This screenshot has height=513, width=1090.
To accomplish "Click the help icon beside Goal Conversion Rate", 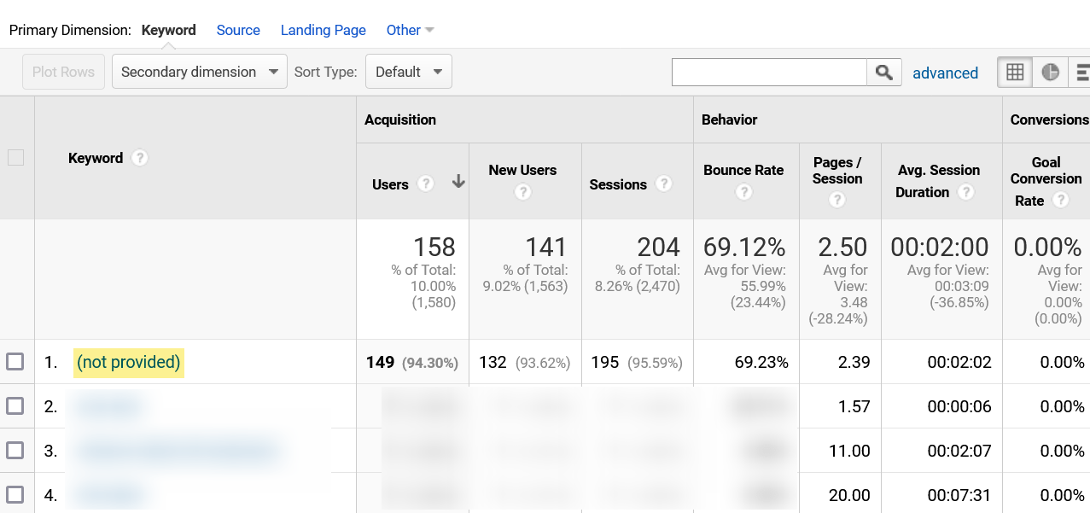I will pos(1061,201).
